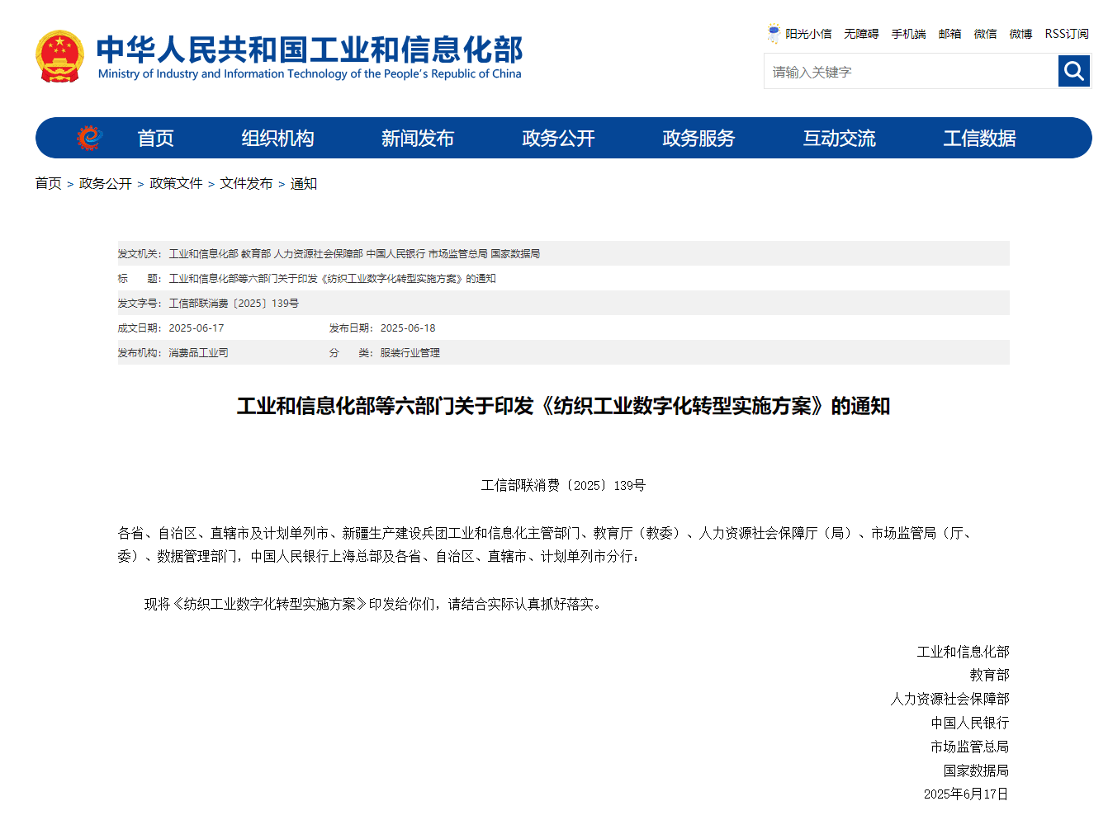Switch to 手机端 mobile version link
Screen dimensions: 1108x820
(x=908, y=34)
